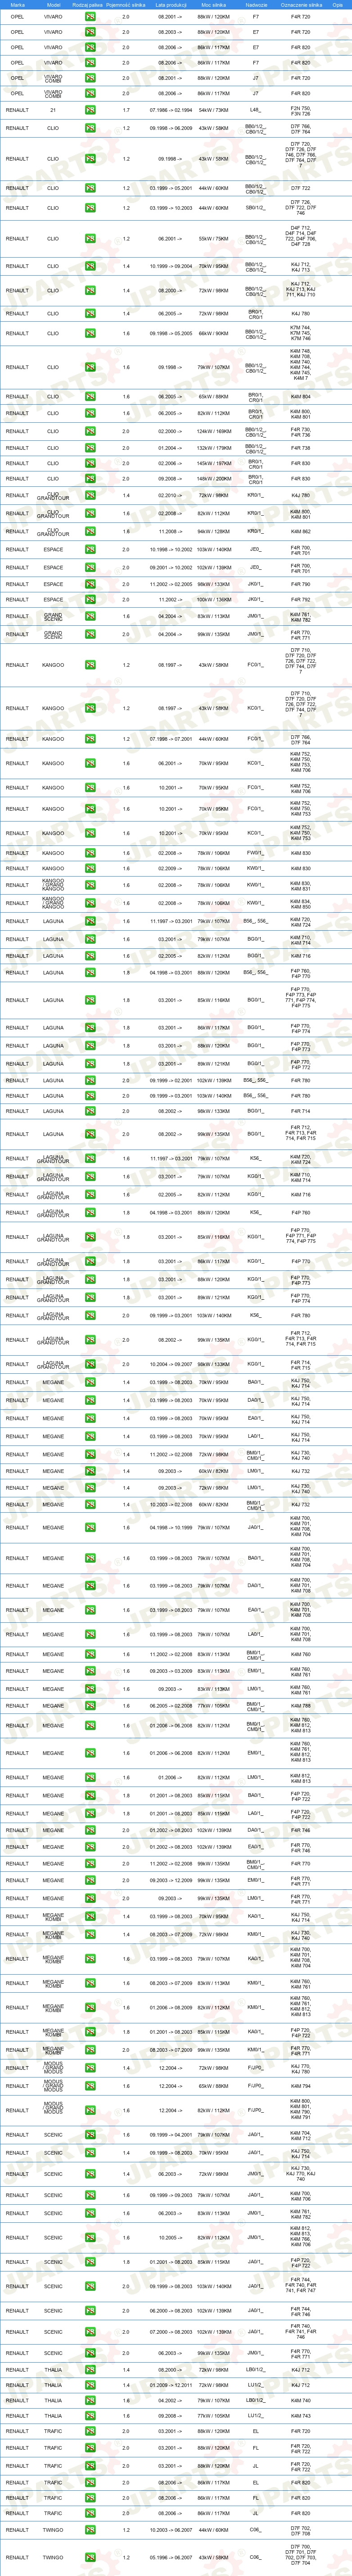
Task: Click fuel icon in Modus K4M 794 row
Action: [x=90, y=2087]
